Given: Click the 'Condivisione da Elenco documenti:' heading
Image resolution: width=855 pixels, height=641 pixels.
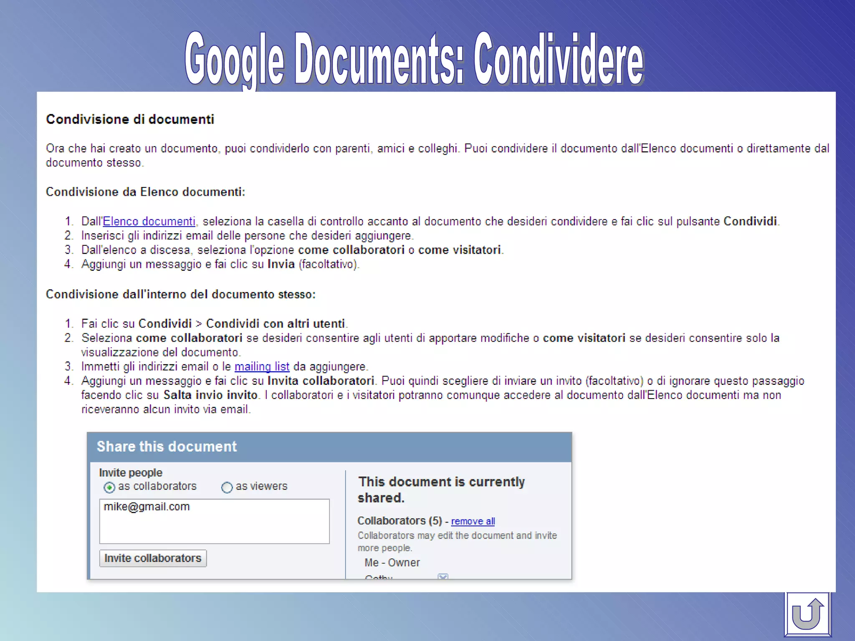Looking at the screenshot, I should click(146, 192).
